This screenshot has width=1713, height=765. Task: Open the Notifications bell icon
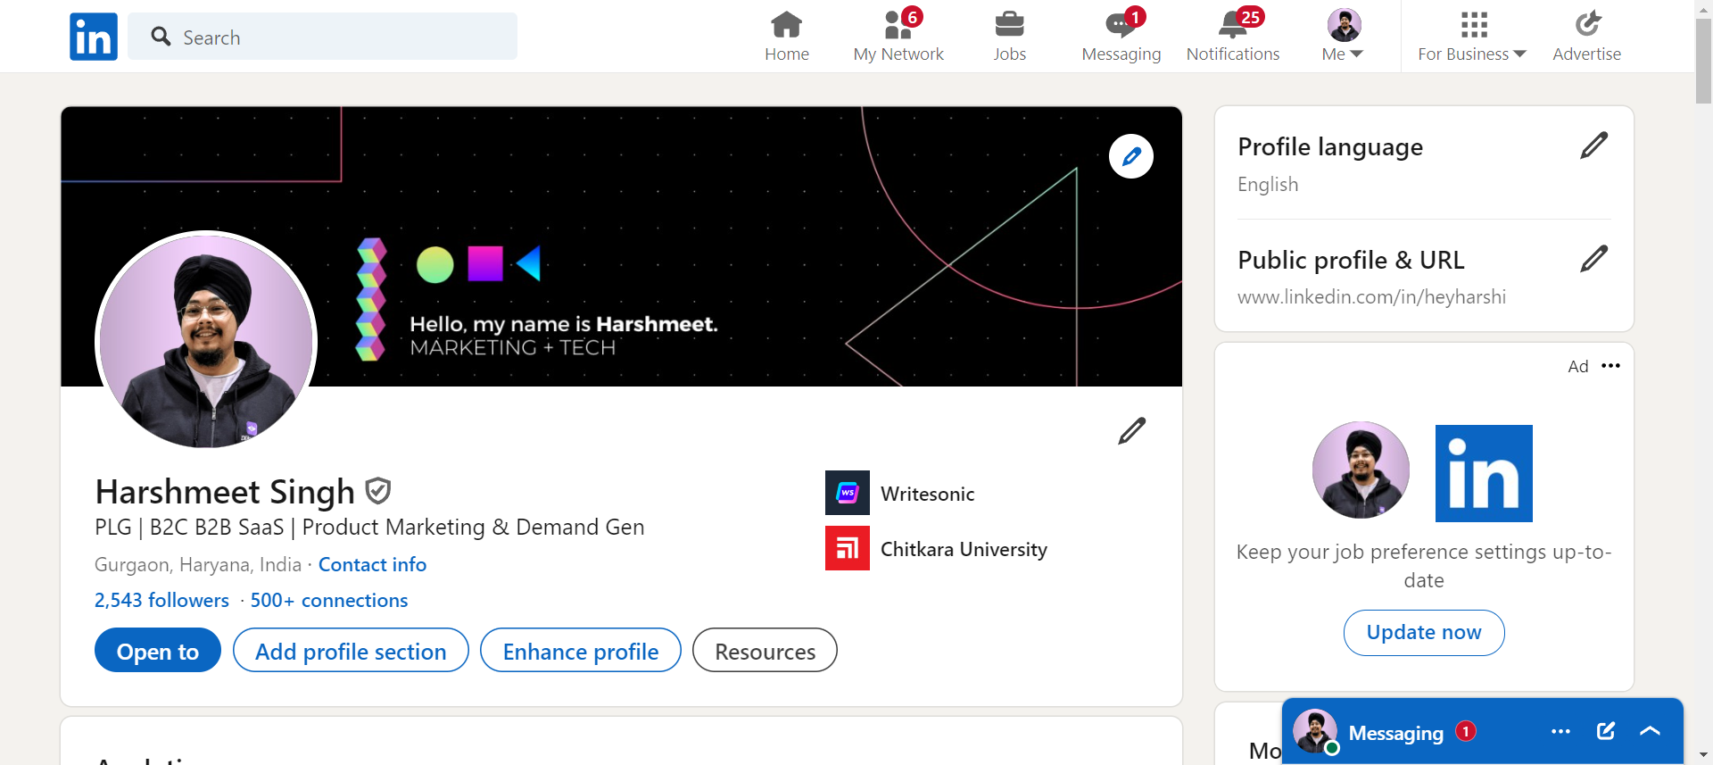(x=1232, y=25)
